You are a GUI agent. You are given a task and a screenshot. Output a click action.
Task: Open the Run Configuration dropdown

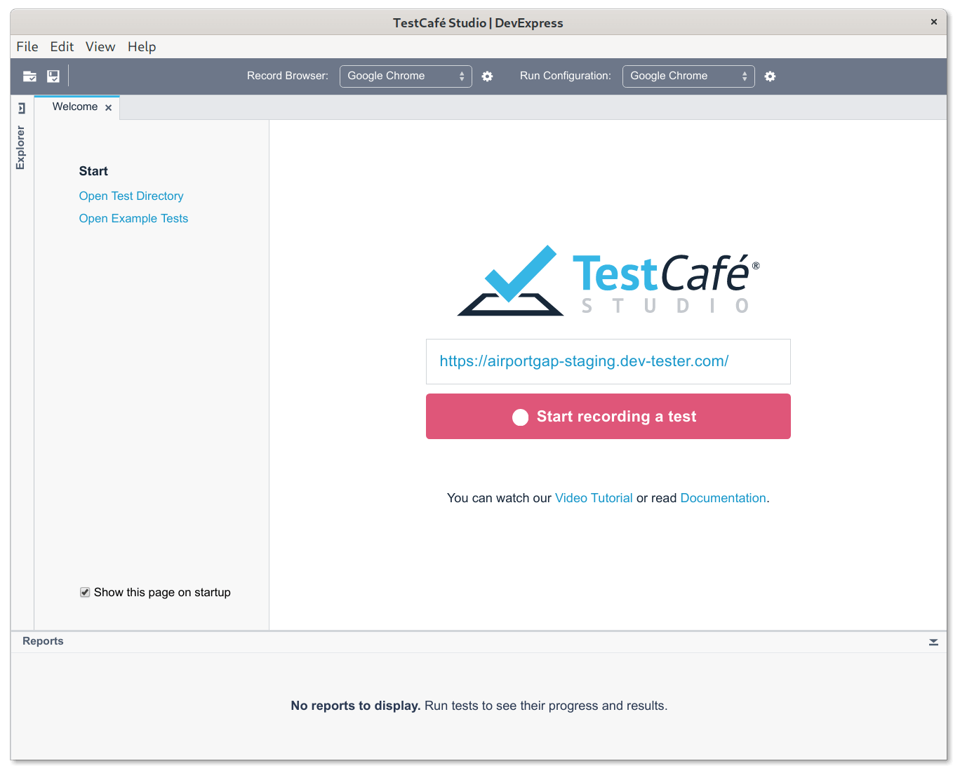pyautogui.click(x=688, y=76)
